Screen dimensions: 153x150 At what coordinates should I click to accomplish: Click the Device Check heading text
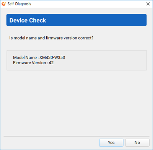[28, 20]
